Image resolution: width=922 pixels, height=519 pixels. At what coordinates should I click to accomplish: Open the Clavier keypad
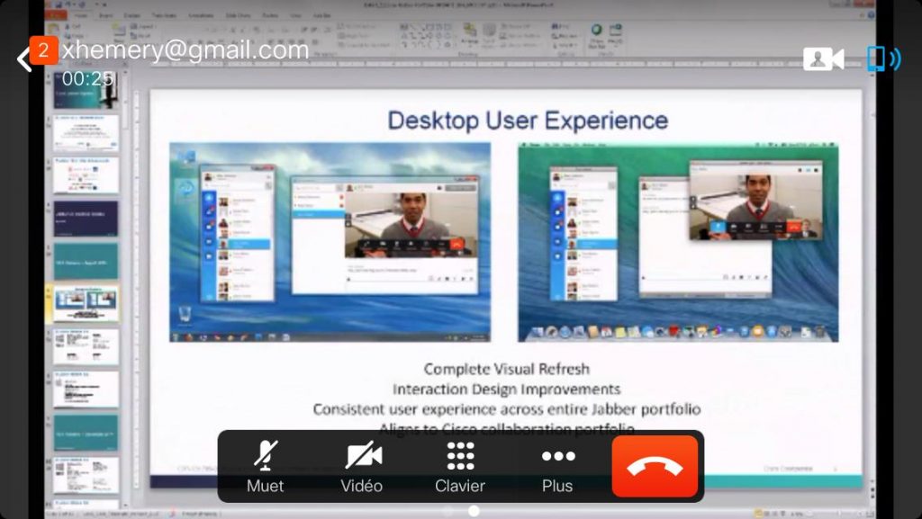(460, 466)
